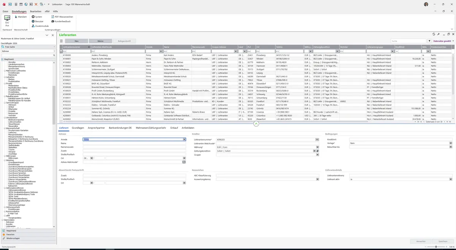Screen dimensions: 456x250
Task: Open the Währung dropdown
Action: (317, 147)
